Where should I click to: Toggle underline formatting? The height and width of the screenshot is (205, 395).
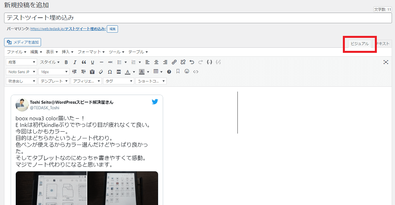click(x=92, y=62)
